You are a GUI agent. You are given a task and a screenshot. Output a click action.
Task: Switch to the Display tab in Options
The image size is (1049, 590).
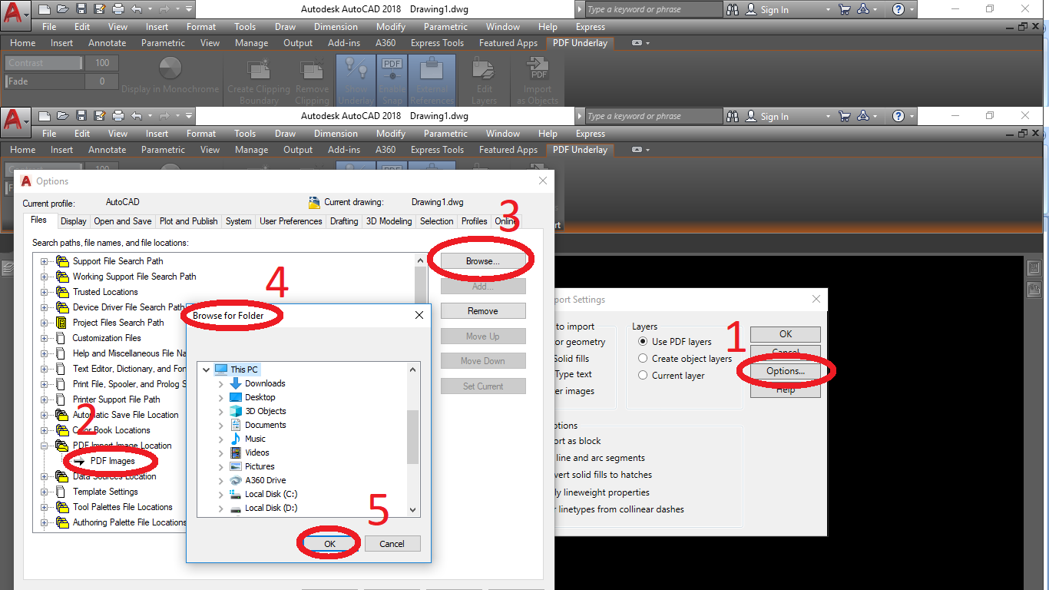[73, 220]
